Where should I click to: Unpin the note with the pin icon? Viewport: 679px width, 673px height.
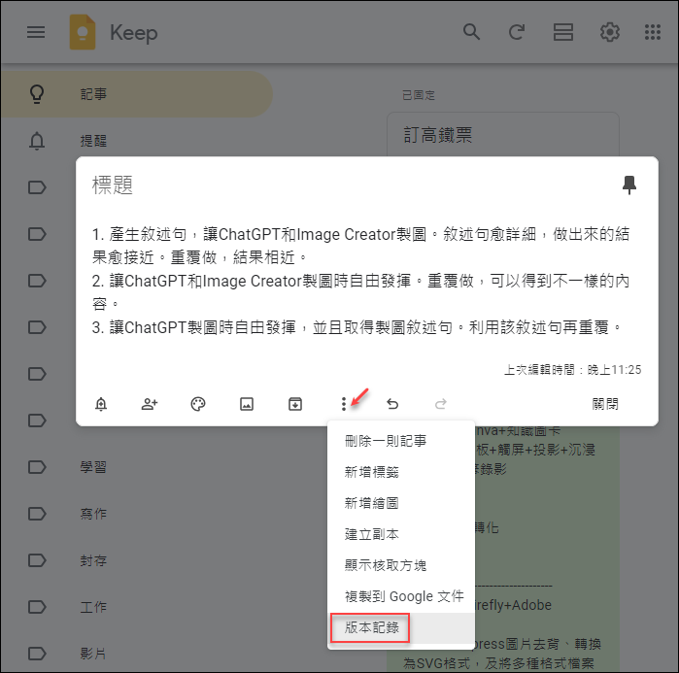[x=629, y=185]
